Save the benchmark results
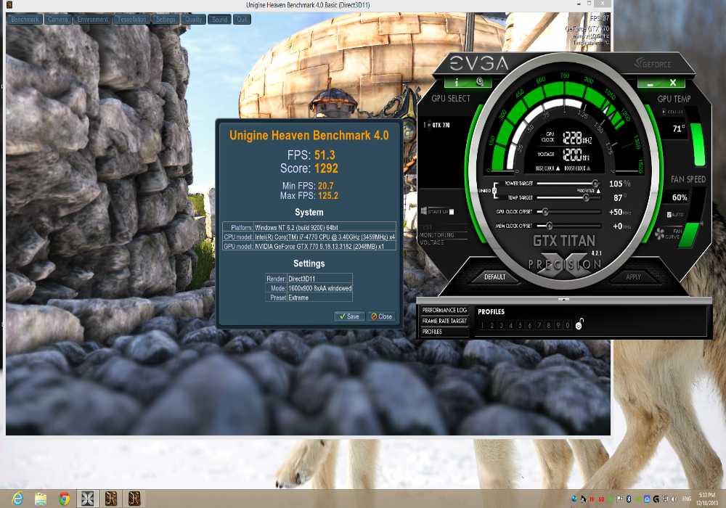This screenshot has width=726, height=508. pyautogui.click(x=350, y=316)
